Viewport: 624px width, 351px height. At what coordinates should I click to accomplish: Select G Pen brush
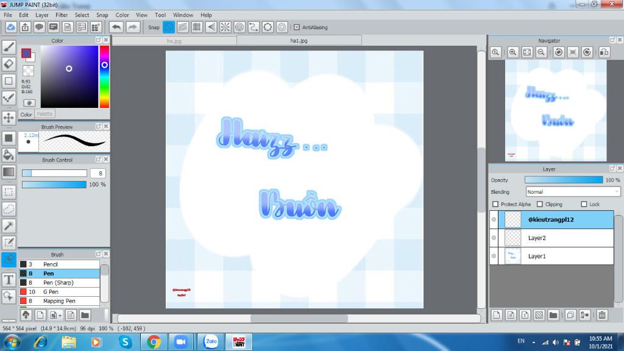pos(59,292)
